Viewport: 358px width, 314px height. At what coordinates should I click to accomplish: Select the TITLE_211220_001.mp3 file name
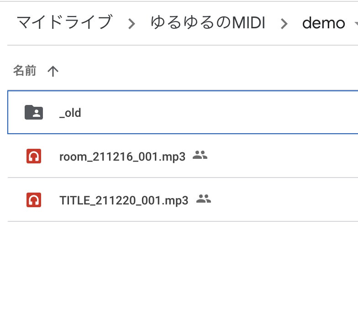click(x=124, y=200)
